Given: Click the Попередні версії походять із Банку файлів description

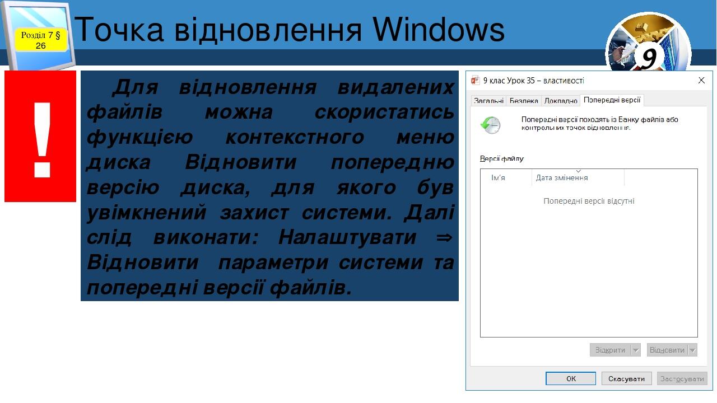Looking at the screenshot, I should [x=599, y=123].
